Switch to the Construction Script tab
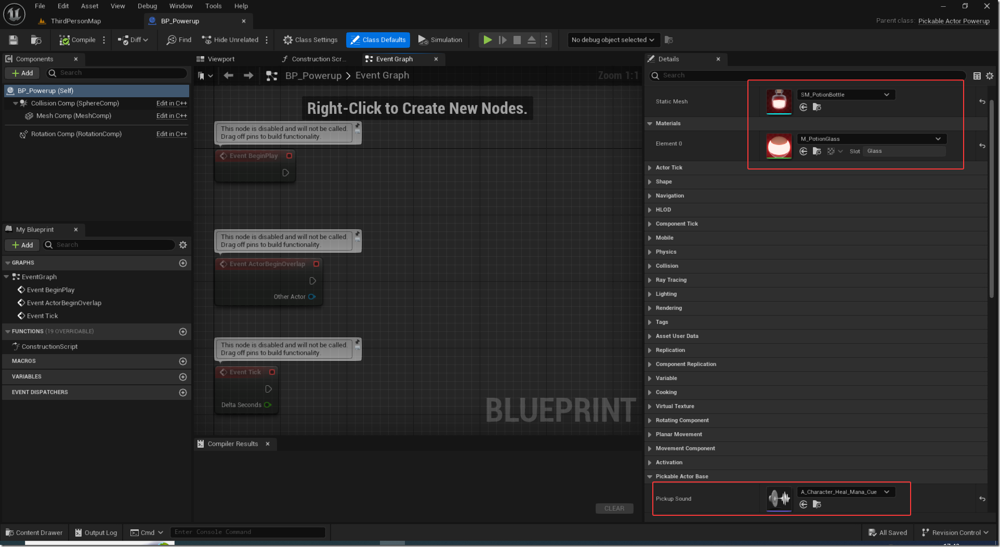This screenshot has width=1000, height=547. click(318, 59)
